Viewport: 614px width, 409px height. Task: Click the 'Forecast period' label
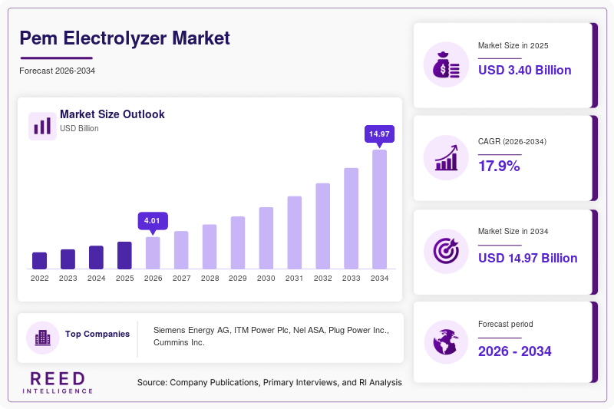pyautogui.click(x=506, y=324)
